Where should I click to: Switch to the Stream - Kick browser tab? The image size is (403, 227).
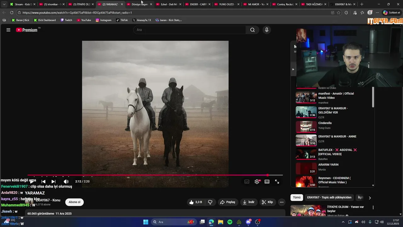pyautogui.click(x=23, y=4)
